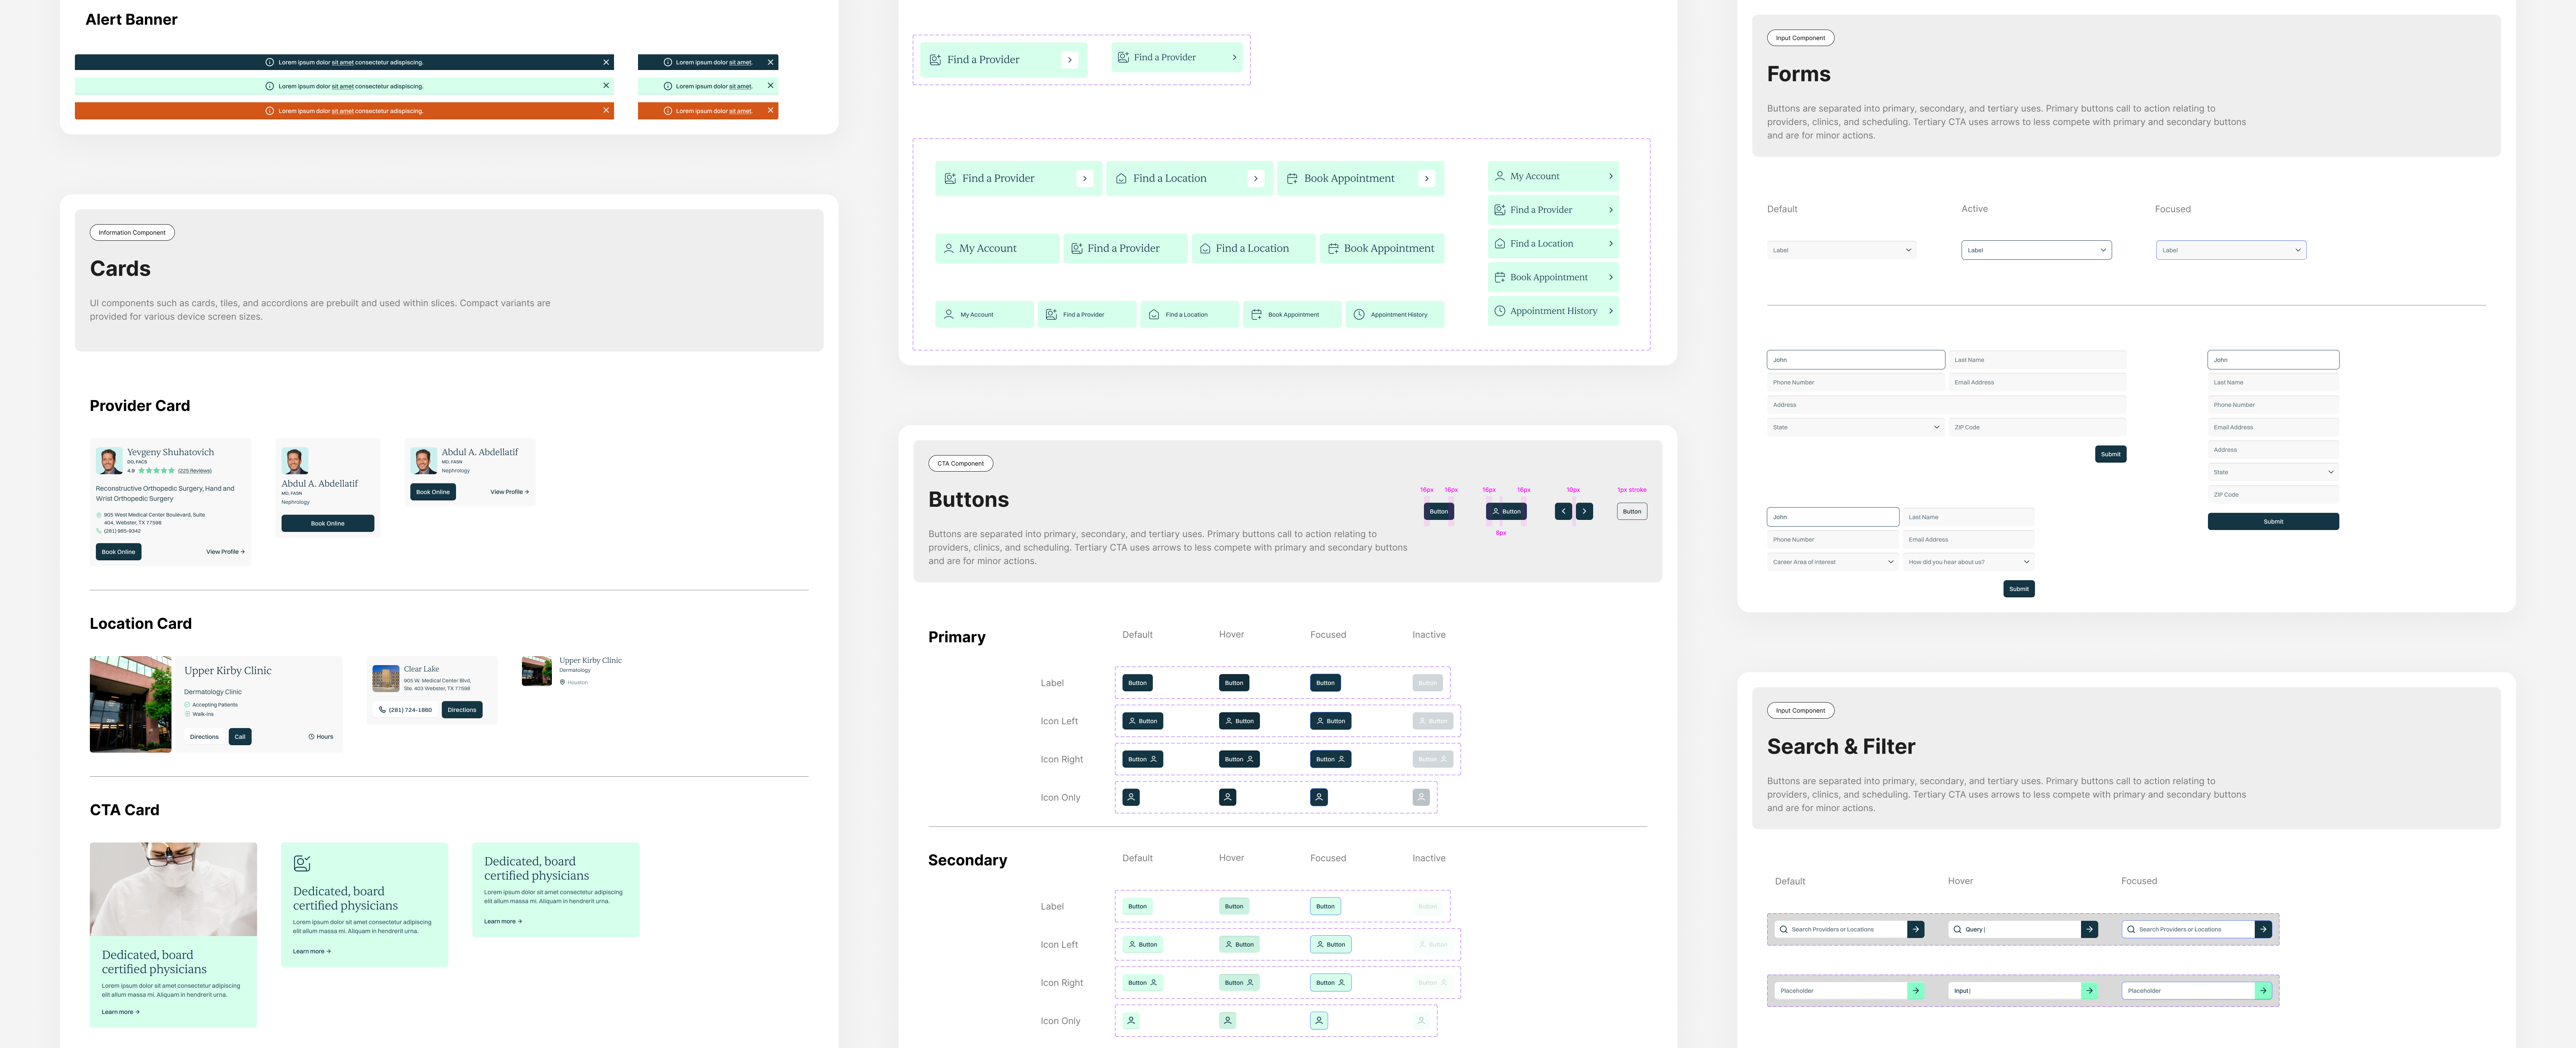Click the white chevron box on the Book Appointment tile
The width and height of the screenshot is (2576, 1048).
point(1427,178)
